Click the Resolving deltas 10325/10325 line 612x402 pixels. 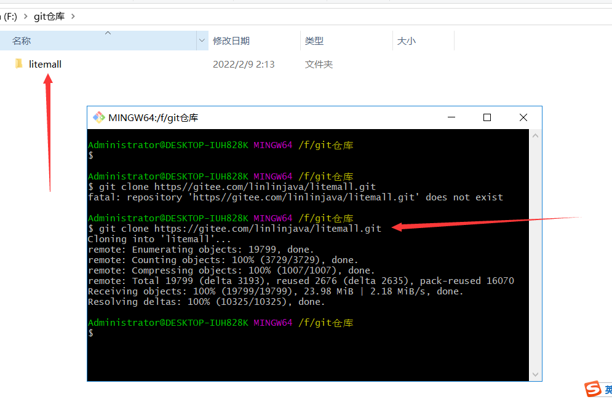207,302
